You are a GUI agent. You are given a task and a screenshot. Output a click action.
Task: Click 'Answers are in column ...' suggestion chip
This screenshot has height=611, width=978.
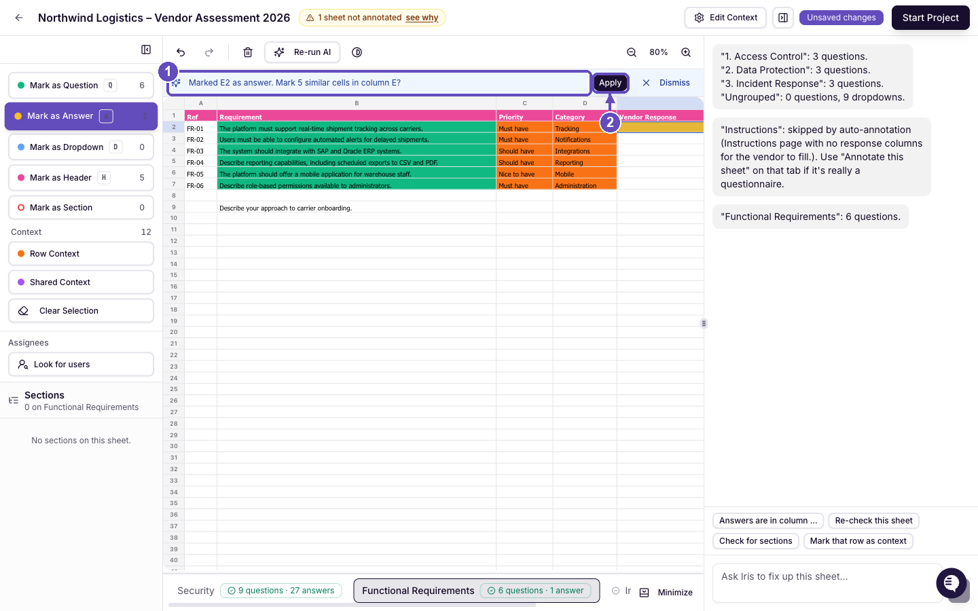pyautogui.click(x=768, y=521)
